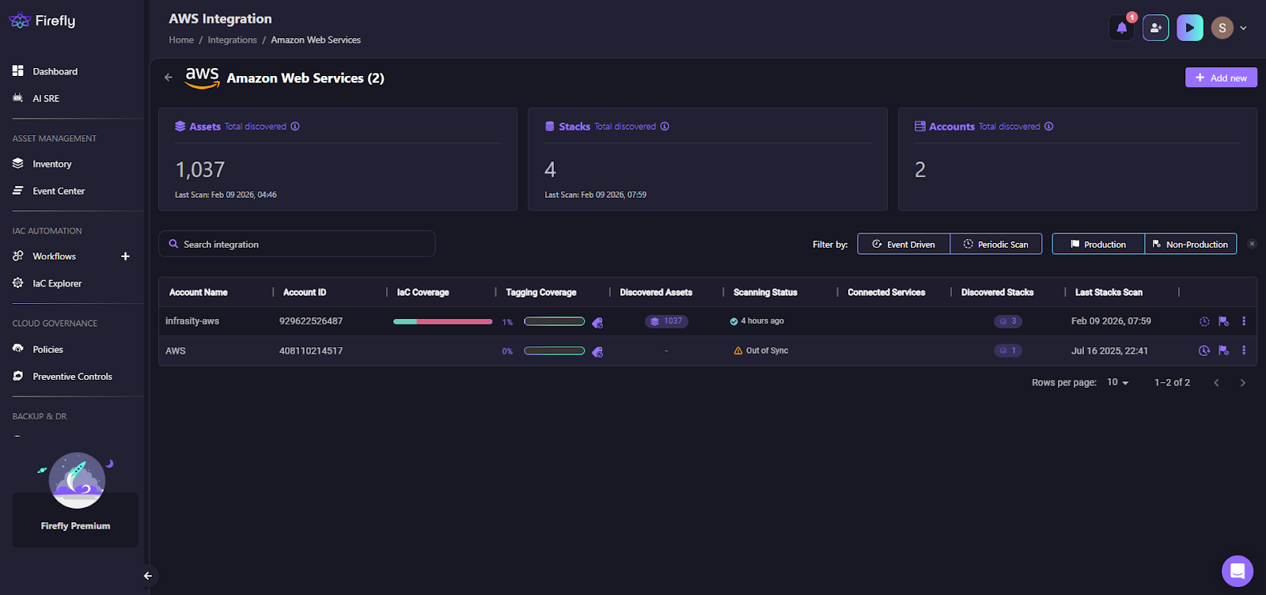Screen dimensions: 1266x595
Task: Click the tag icon in infrasity-aws row
Action: click(x=597, y=323)
